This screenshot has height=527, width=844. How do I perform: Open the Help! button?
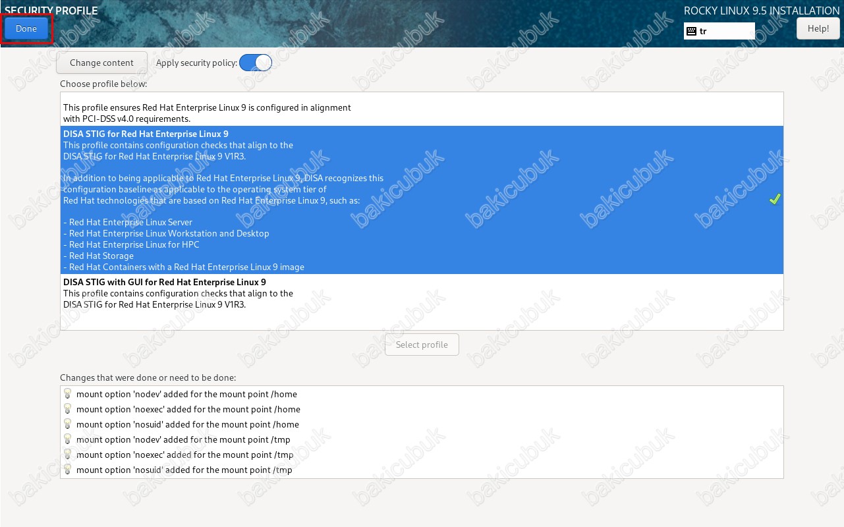(818, 28)
